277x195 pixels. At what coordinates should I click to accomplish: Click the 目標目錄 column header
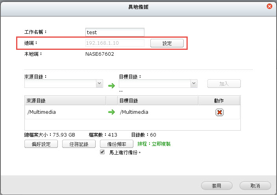[158, 100]
